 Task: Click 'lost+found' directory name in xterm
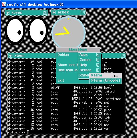click(113, 99)
